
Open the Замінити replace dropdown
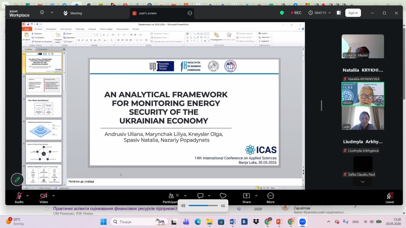coord(264,37)
